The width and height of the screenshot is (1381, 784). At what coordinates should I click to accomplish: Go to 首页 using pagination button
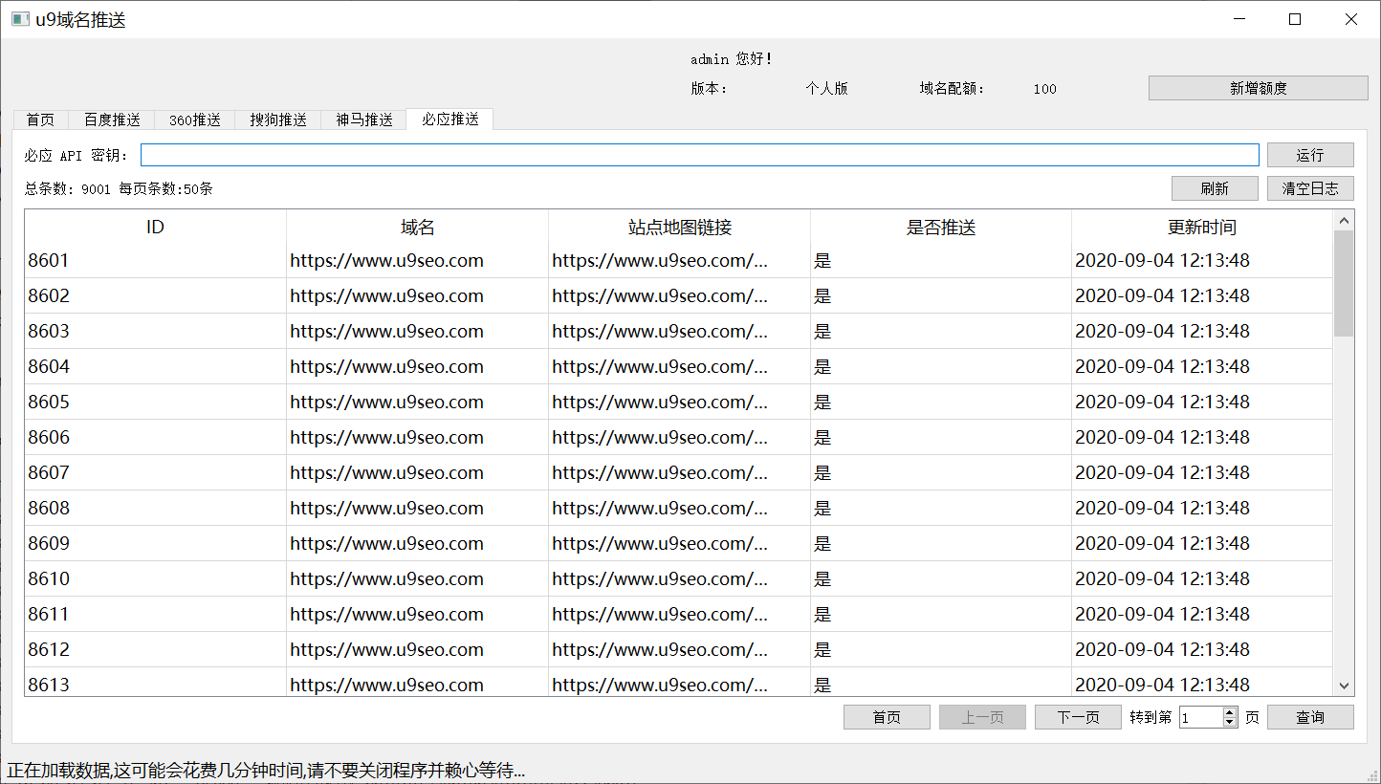point(887,717)
